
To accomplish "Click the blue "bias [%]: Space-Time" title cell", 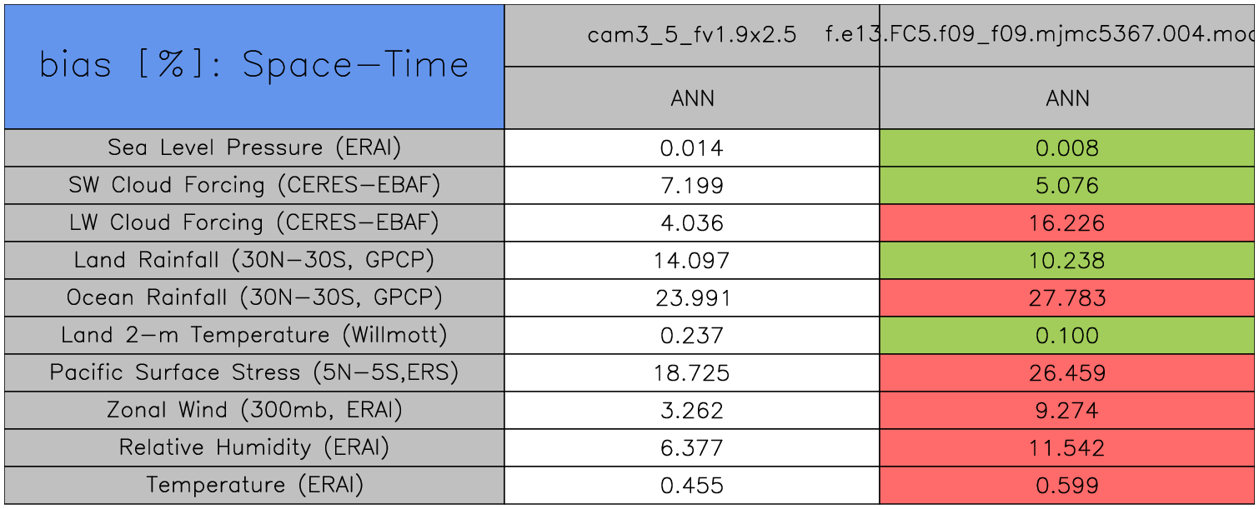I will (254, 67).
